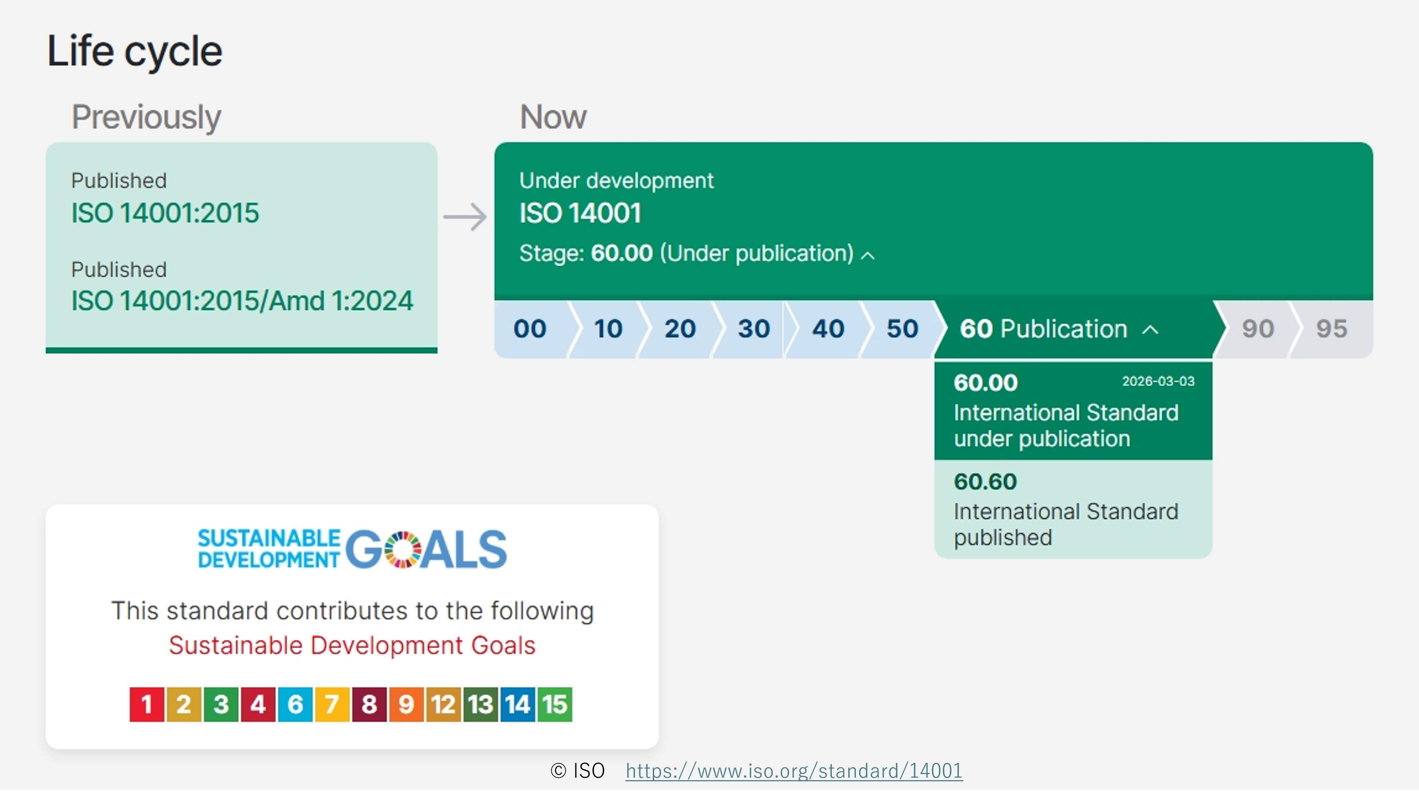1419x796 pixels.
Task: Collapse the 60 Publication stage chevron
Action: click(1150, 330)
